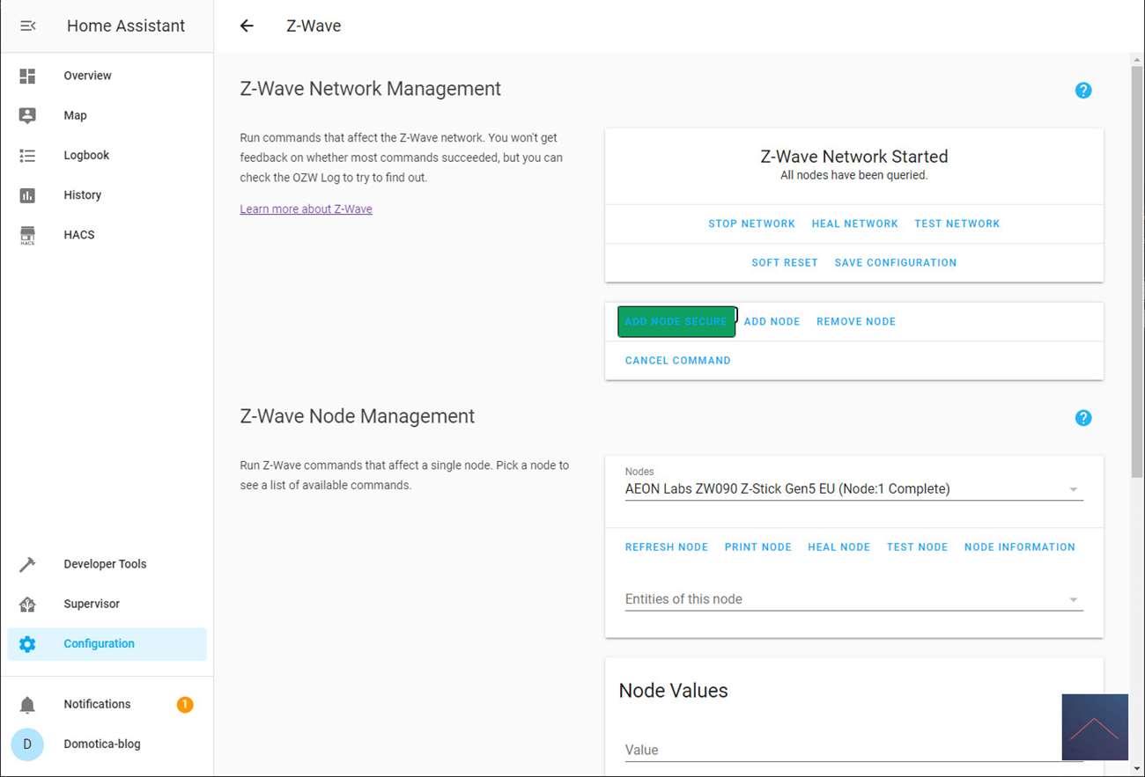Open the Map sidebar icon
Image resolution: width=1145 pixels, height=777 pixels.
(x=27, y=115)
